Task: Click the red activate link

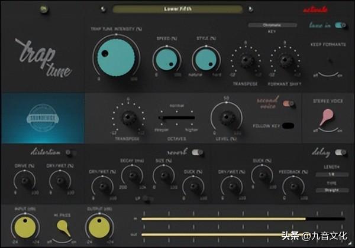Action: (315, 9)
